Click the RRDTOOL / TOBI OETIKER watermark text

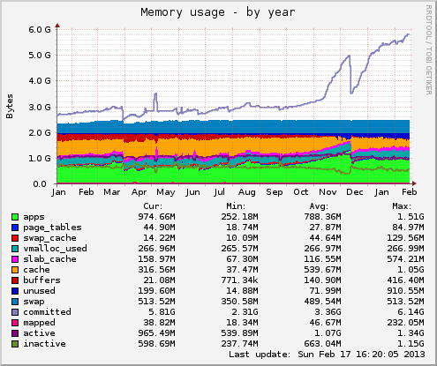429,50
